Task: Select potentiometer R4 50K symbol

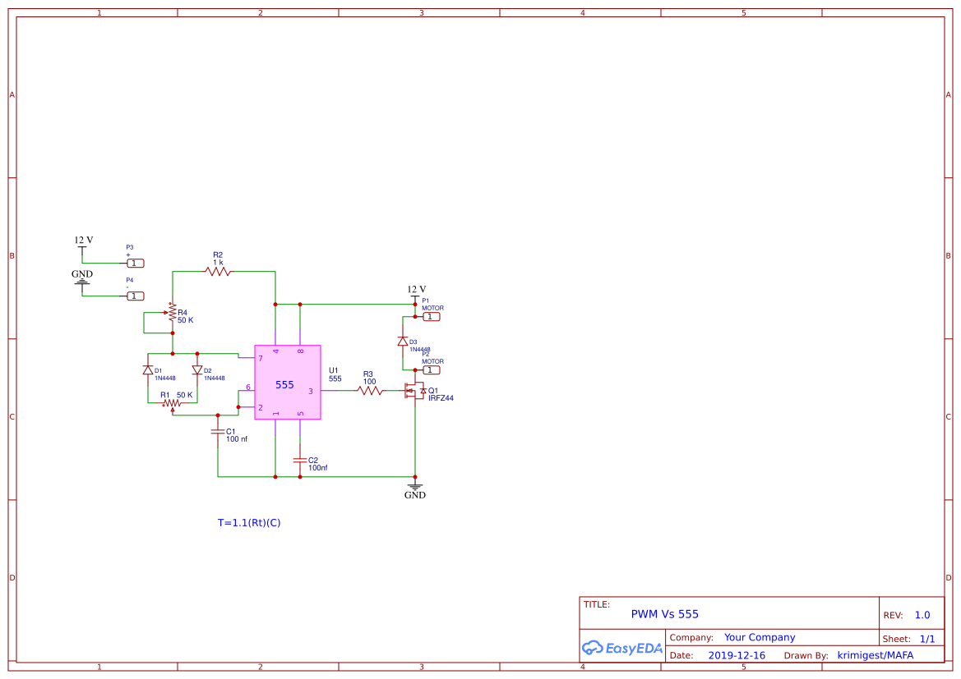Action: (173, 314)
